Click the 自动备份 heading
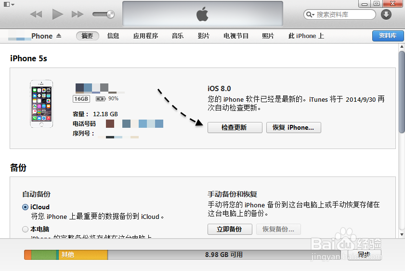 point(37,194)
